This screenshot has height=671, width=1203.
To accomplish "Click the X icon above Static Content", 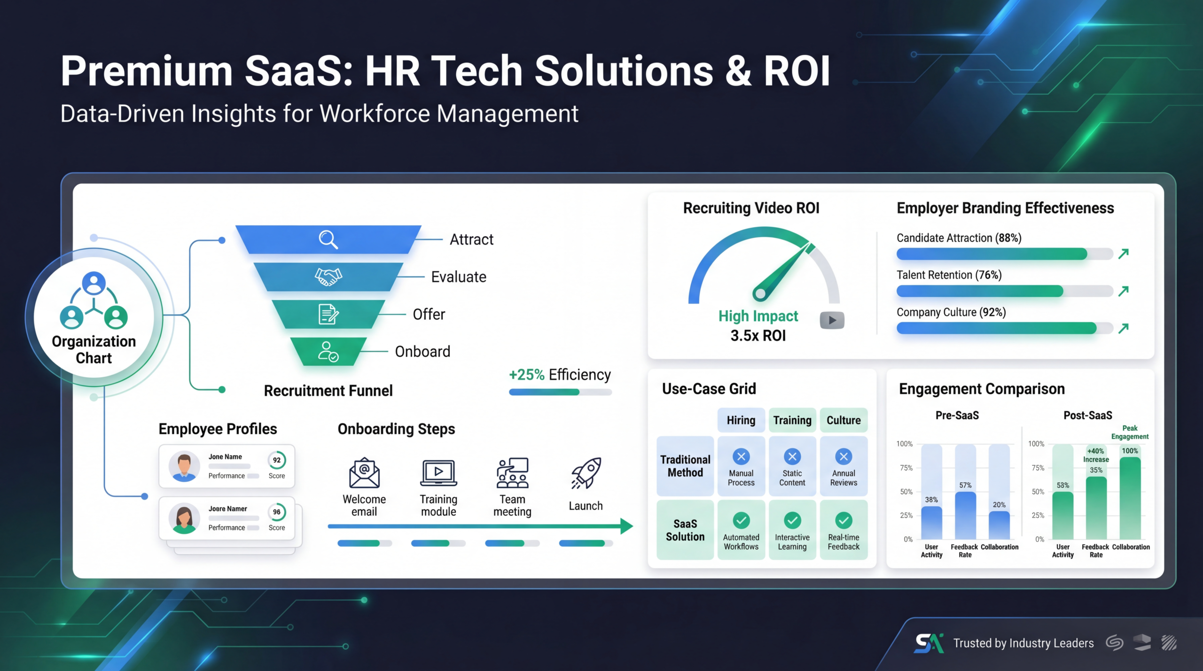I will [x=792, y=456].
